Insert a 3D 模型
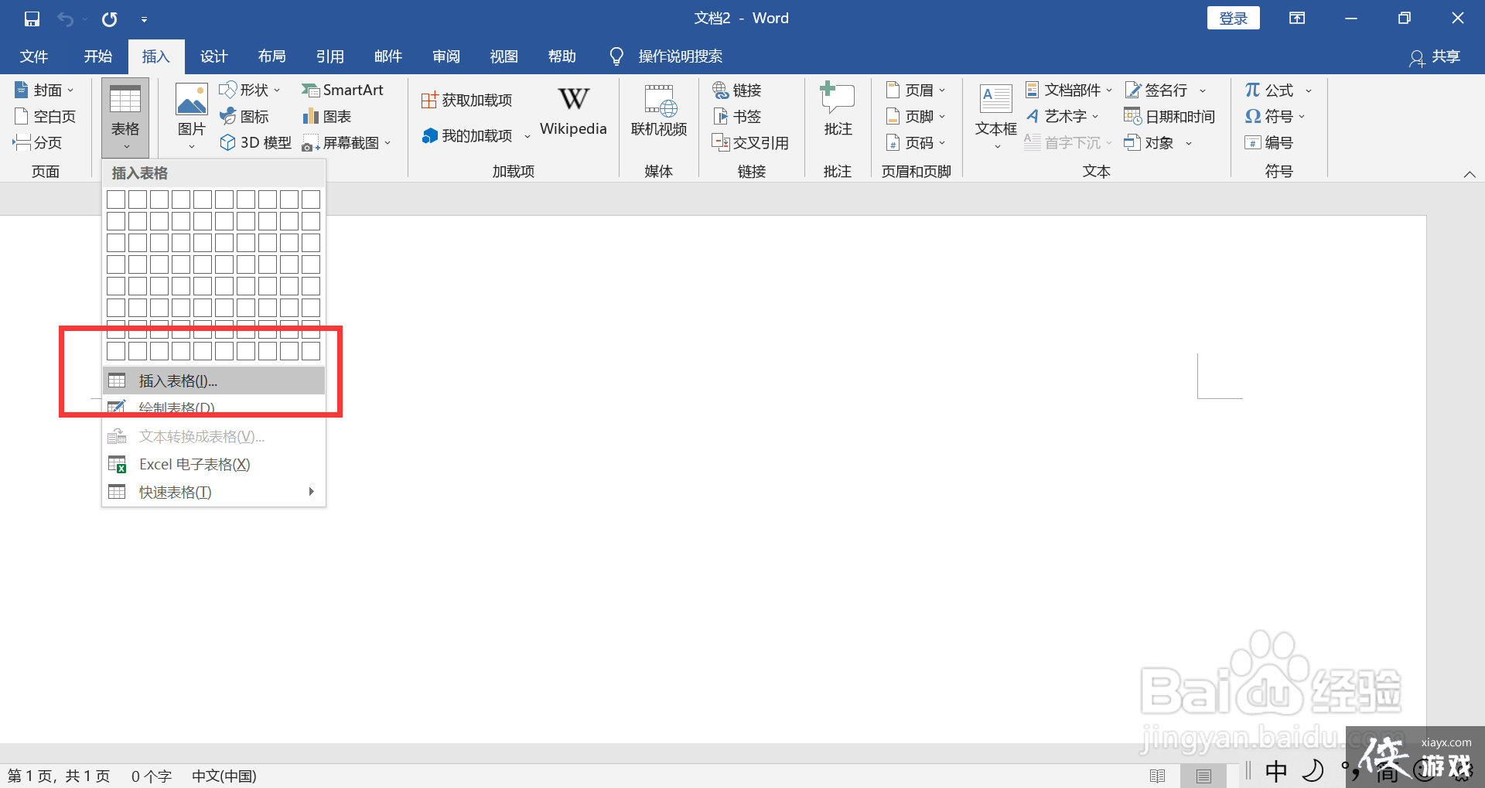 click(256, 143)
